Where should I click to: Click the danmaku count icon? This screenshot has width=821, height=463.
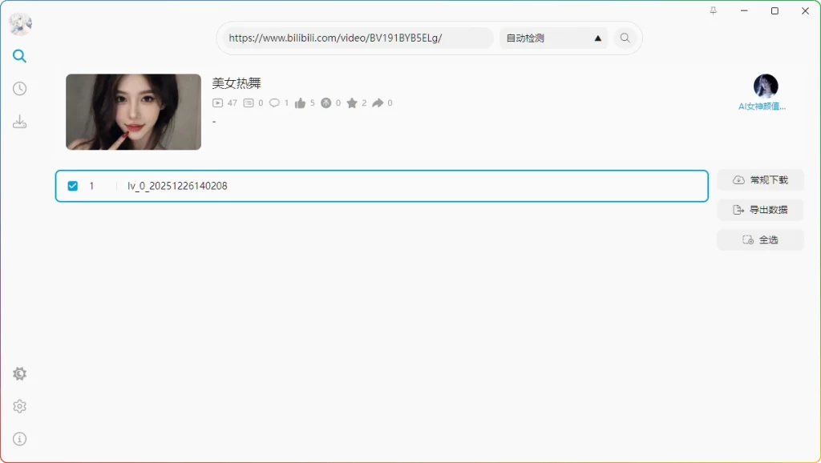coord(247,103)
